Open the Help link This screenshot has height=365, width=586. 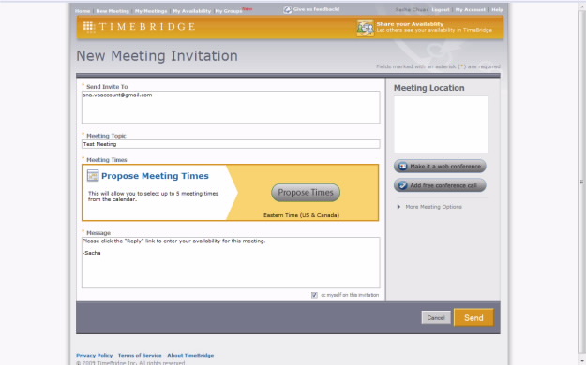tap(497, 9)
